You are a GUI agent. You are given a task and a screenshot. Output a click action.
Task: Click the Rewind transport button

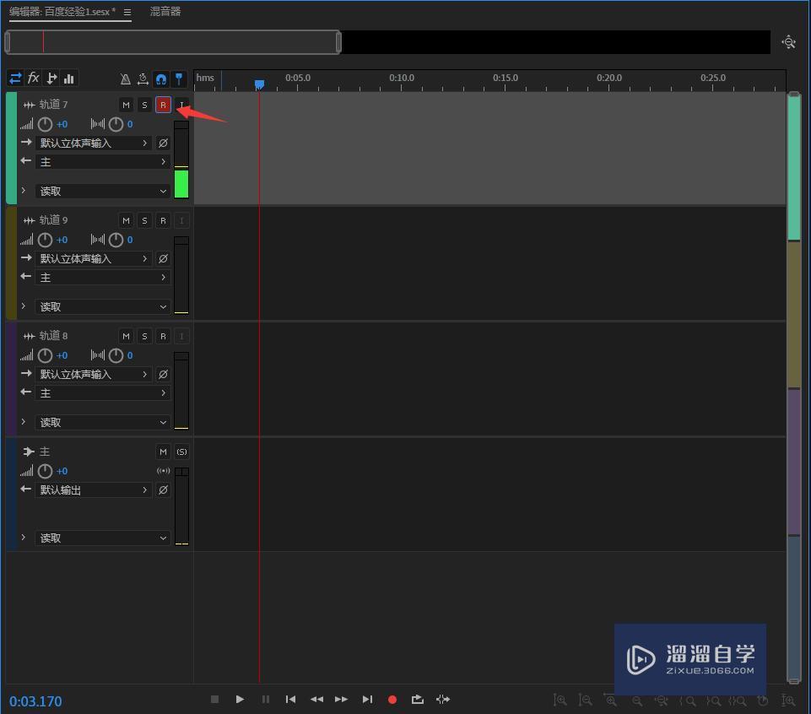(x=316, y=700)
